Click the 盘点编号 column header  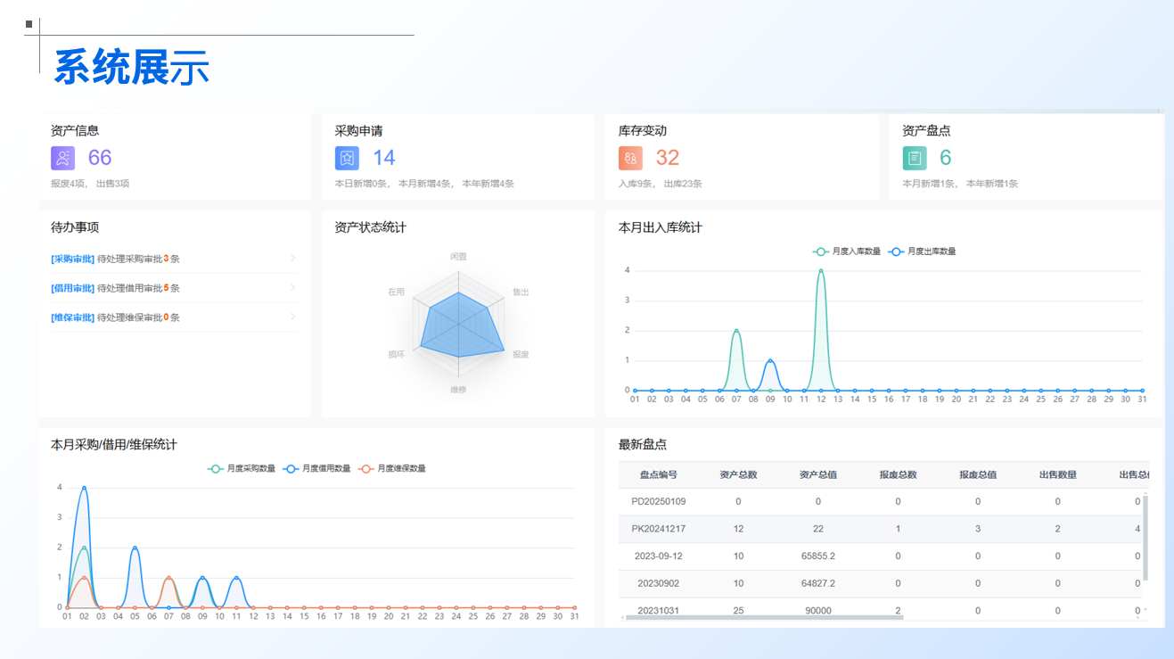659,474
